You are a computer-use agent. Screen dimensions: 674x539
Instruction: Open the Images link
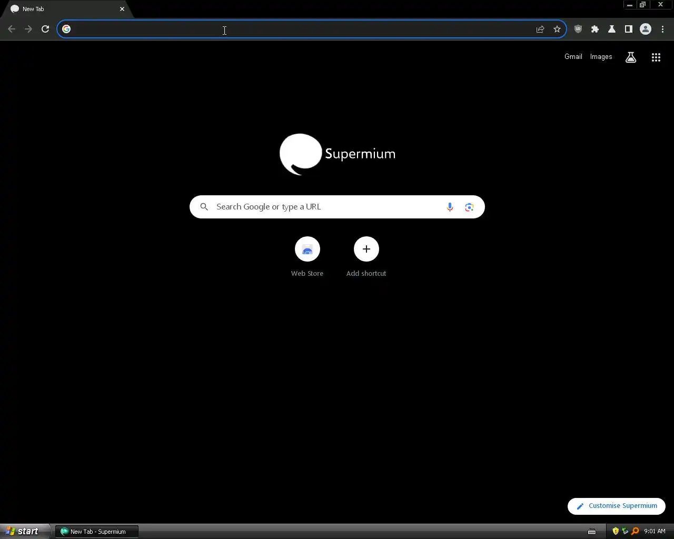(601, 57)
